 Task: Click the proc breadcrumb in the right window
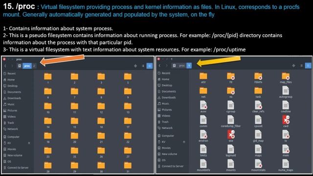182,66
